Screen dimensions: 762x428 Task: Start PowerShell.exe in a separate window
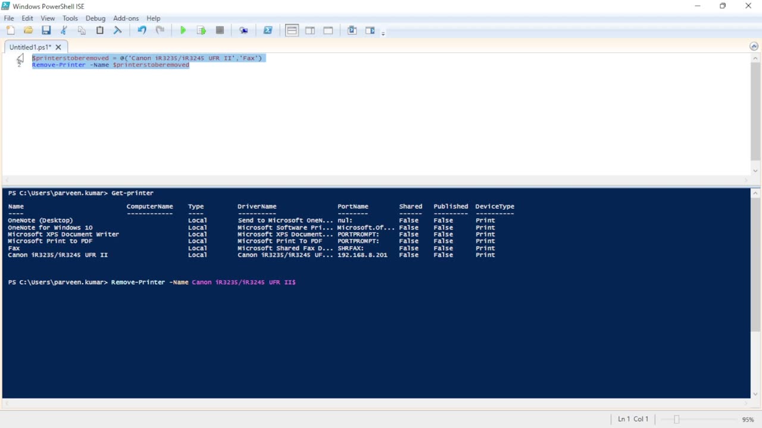pyautogui.click(x=268, y=30)
